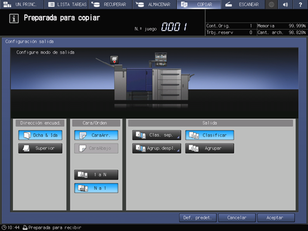Click the Trbj.reserv value
This screenshot has width=308, height=231.
tap(251, 32)
